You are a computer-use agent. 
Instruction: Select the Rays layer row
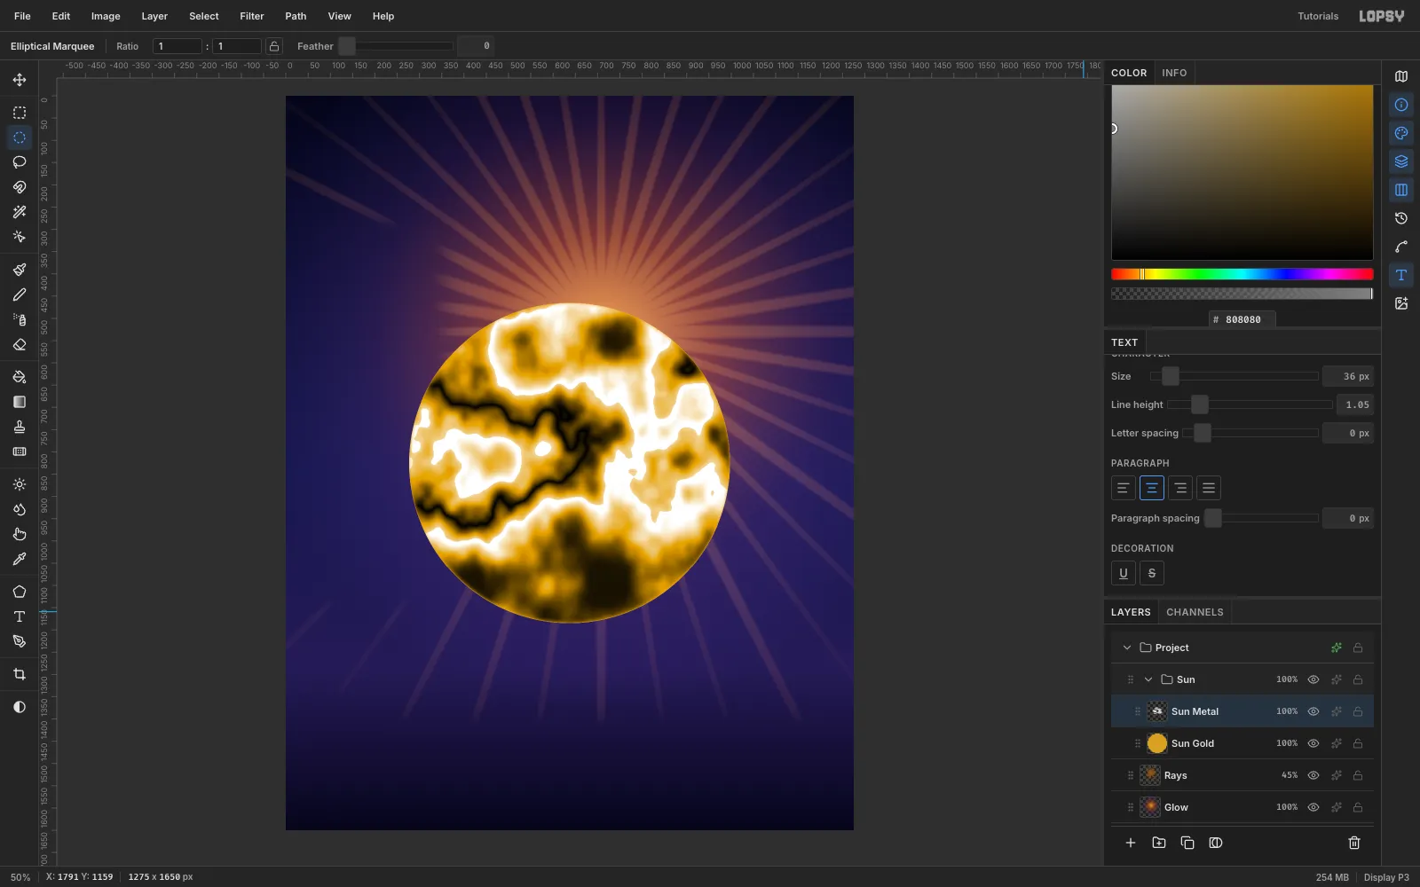click(x=1242, y=775)
